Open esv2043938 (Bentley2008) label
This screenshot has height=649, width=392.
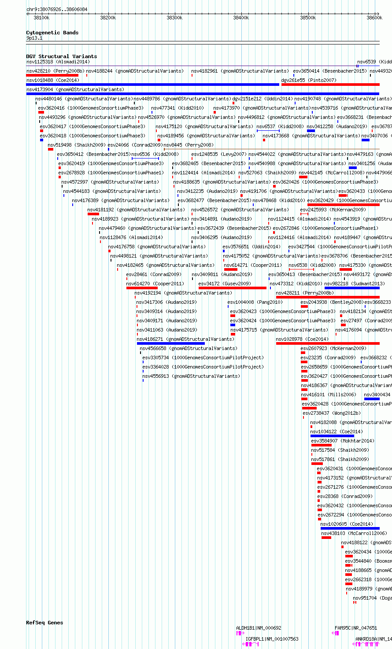[x=332, y=302]
